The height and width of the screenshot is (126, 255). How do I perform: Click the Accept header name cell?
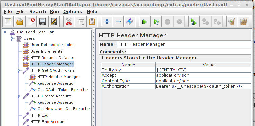click(x=128, y=75)
